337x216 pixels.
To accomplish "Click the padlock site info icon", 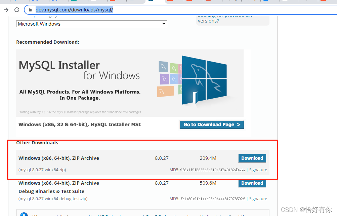I will tap(30, 10).
